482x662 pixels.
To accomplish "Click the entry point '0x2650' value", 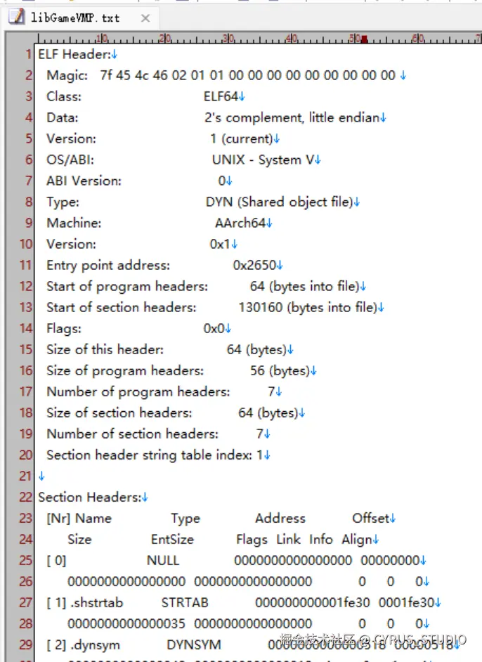I will 254,265.
